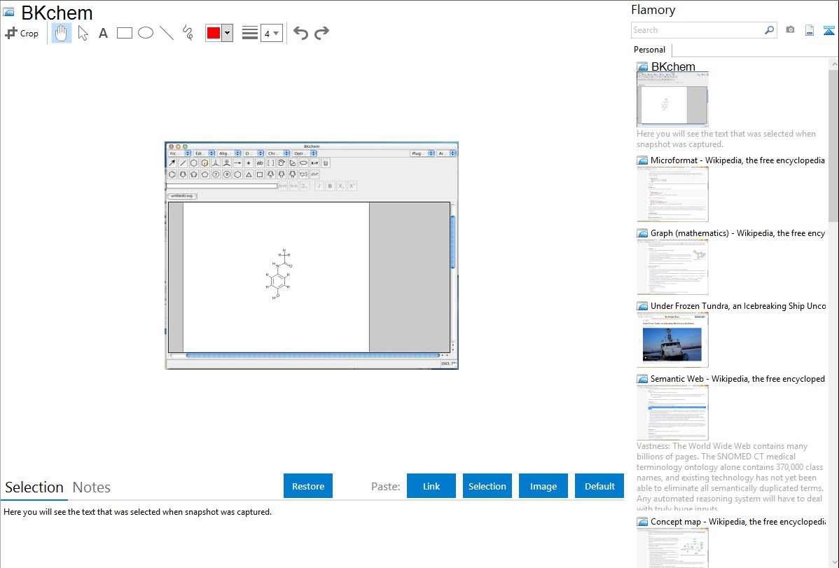839x568 pixels.
Task: Pick the freehand scribble tool
Action: pyautogui.click(x=187, y=33)
